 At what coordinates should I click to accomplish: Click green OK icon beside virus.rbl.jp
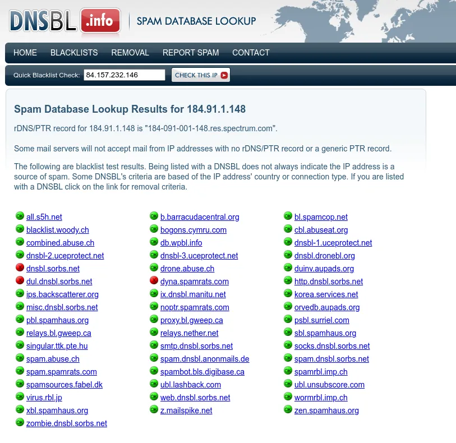click(x=20, y=396)
